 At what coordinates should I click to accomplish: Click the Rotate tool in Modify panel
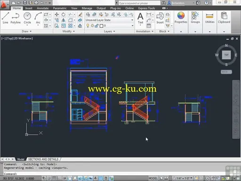64,15
